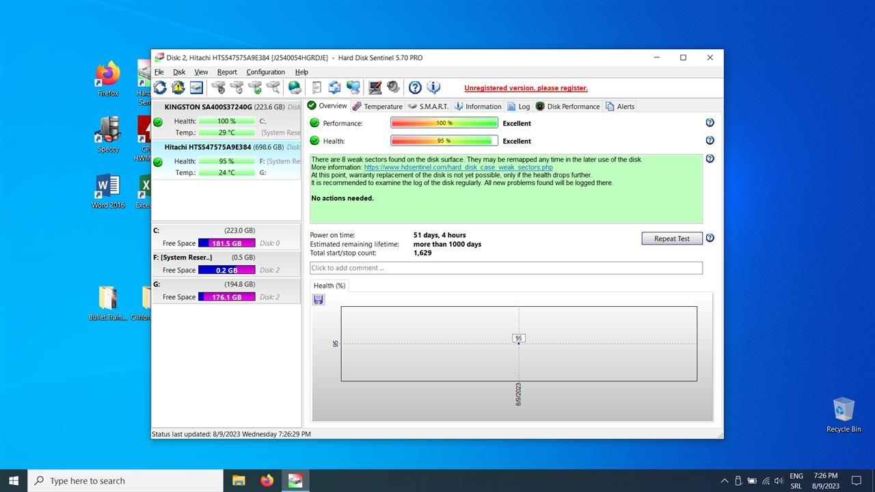Click the laptop configuration toolbar icon

coord(375,87)
